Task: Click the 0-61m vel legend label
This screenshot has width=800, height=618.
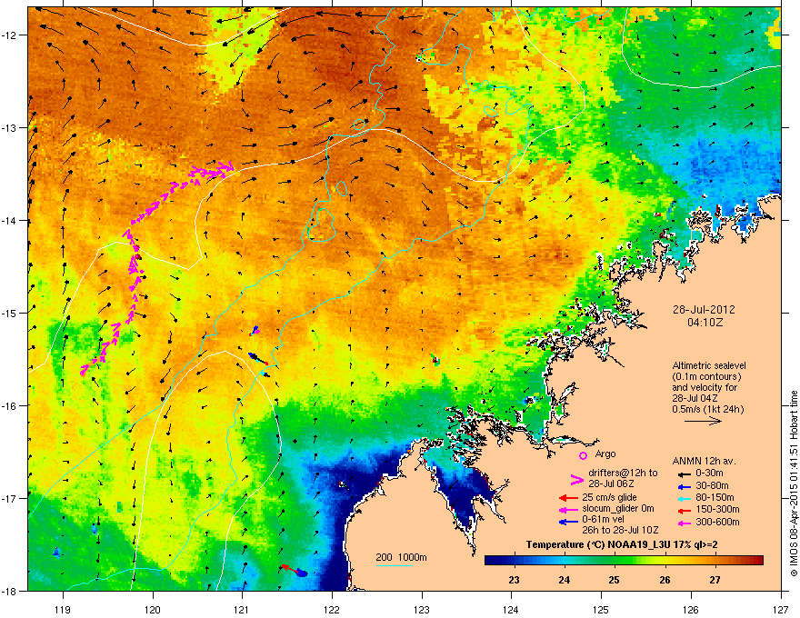Action: tap(604, 520)
